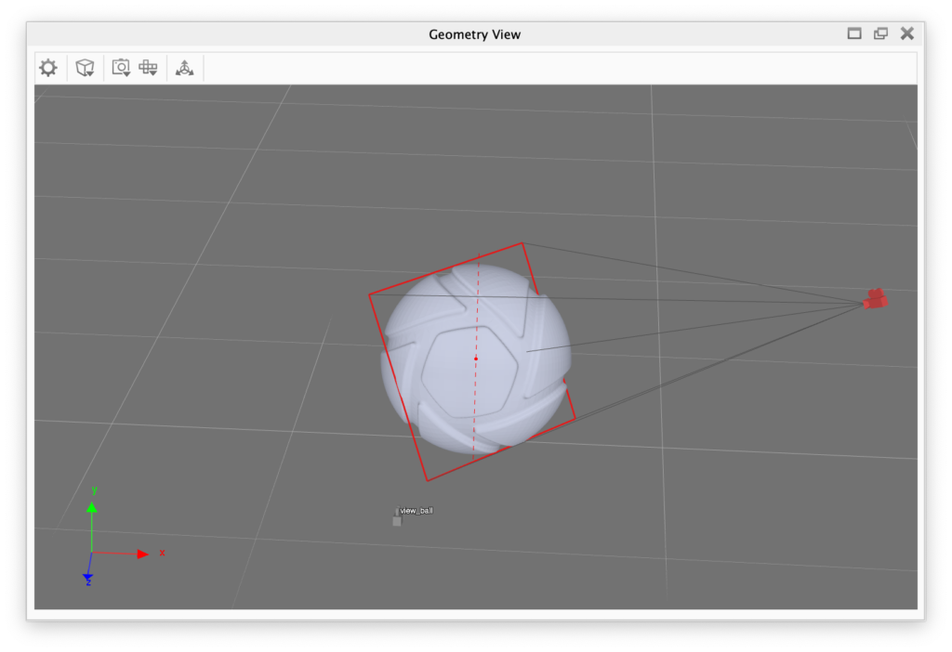The image size is (952, 652).
Task: Open the gear settings icon in toolbar
Action: click(x=48, y=68)
